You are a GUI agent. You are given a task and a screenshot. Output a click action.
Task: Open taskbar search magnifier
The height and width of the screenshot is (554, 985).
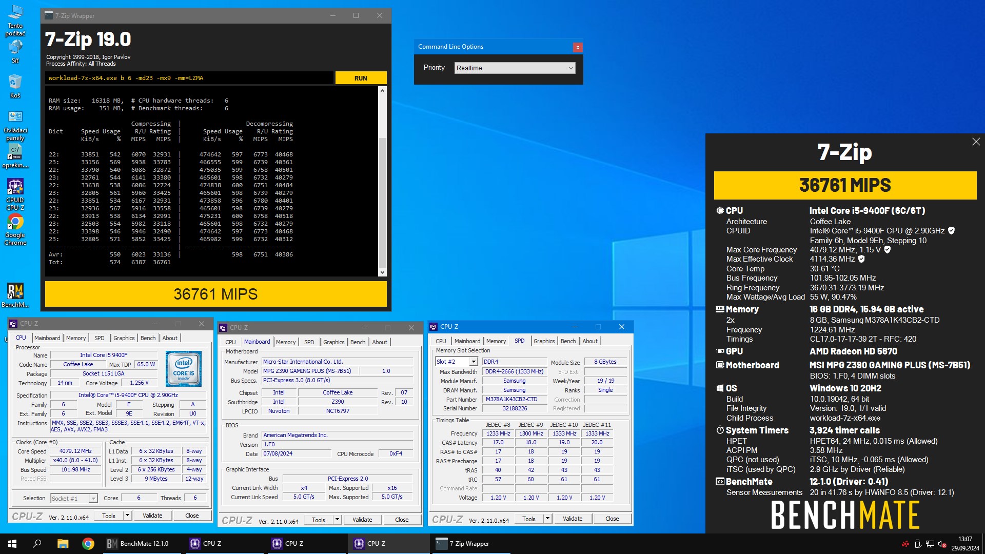[37, 544]
